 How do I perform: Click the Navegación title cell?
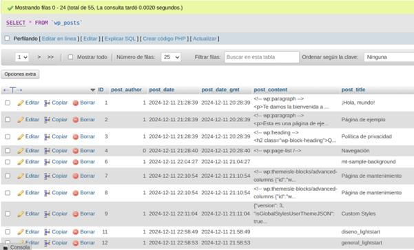355,151
